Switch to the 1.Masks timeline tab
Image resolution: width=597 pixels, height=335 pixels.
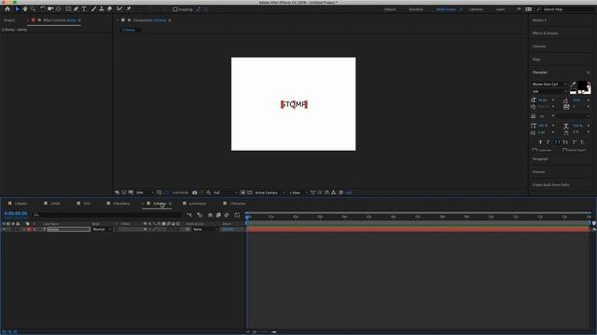click(x=21, y=204)
